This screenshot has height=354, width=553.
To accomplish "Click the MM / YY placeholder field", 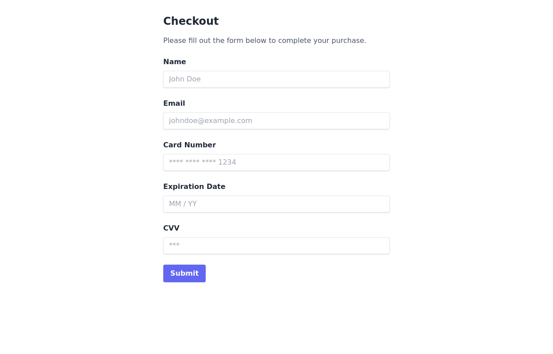I will coord(276,204).
